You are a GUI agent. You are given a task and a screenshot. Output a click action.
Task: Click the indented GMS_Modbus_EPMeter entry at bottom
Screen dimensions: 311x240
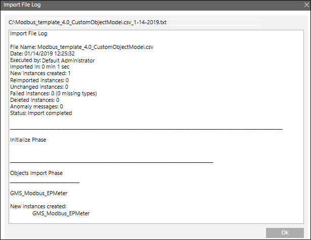tap(61, 213)
